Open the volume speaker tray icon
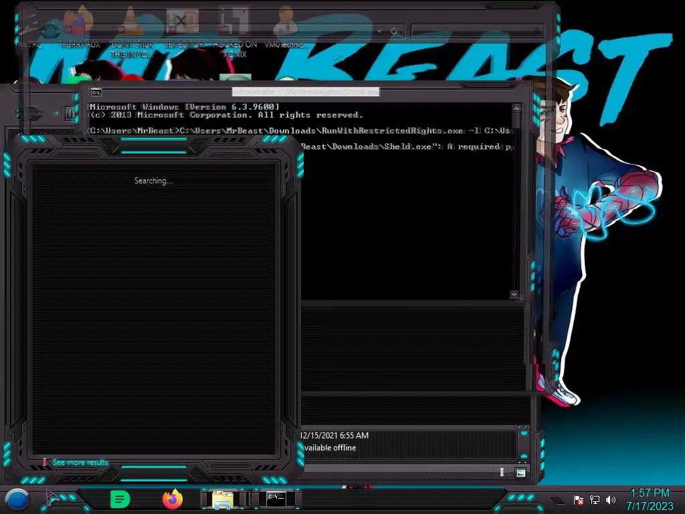The width and height of the screenshot is (685, 514). click(610, 499)
